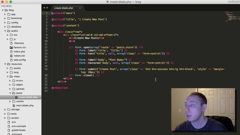Click the assets folder icon
Screen dimensions: 240x135
click(11, 68)
